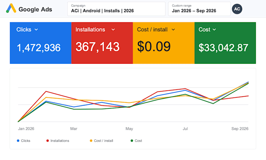Click the Jan 2026 axis label

[x=26, y=129]
